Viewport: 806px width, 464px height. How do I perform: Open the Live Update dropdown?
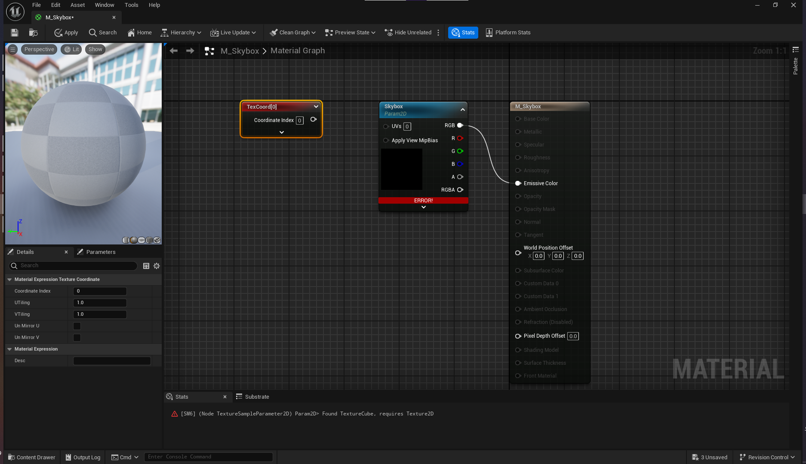(233, 33)
